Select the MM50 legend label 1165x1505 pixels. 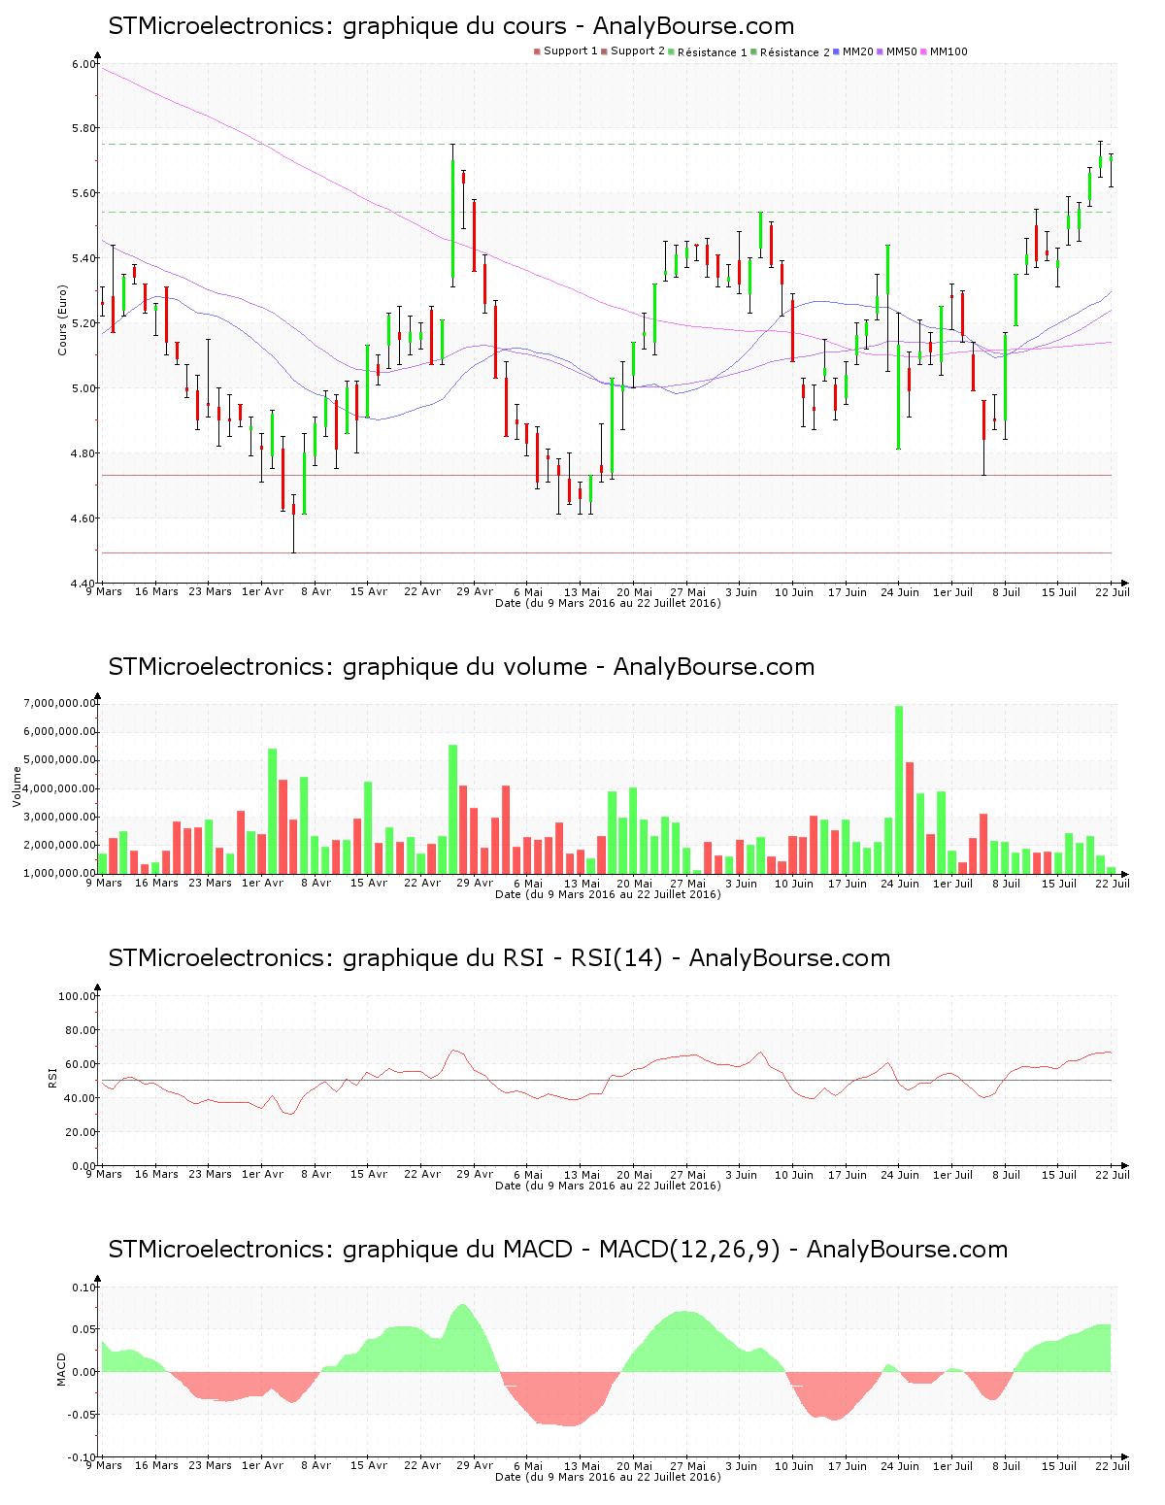(x=902, y=51)
